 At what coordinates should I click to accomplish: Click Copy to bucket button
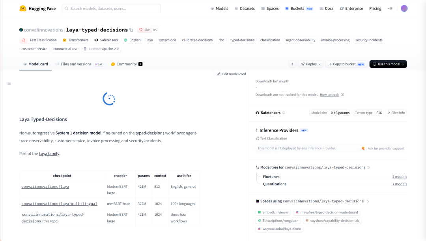(346, 64)
